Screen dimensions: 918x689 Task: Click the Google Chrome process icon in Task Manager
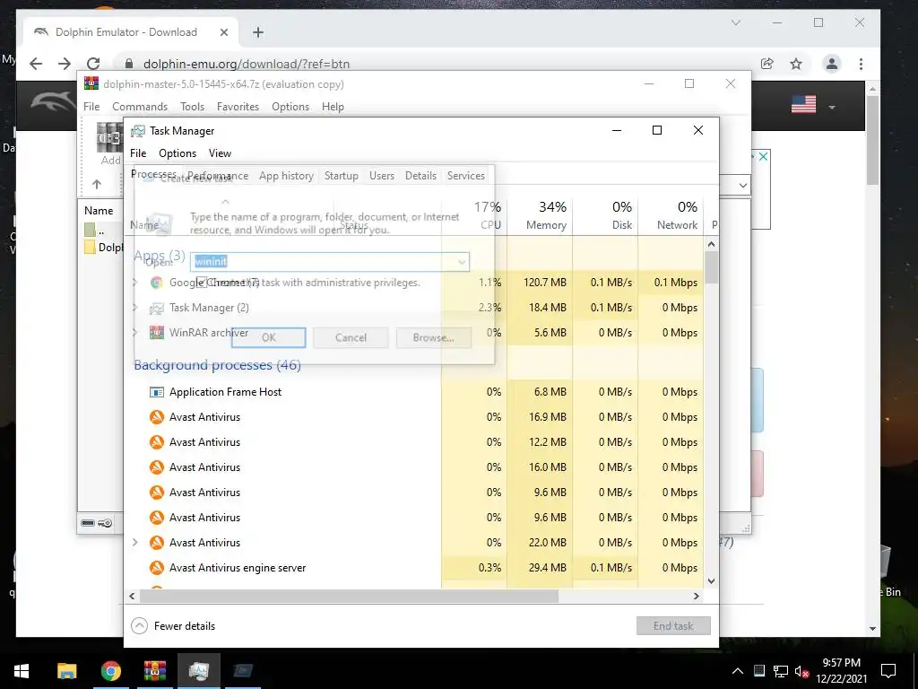[156, 283]
